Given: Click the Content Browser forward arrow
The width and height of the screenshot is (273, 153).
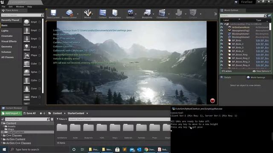Looking at the screenshot, I should 44,113.
